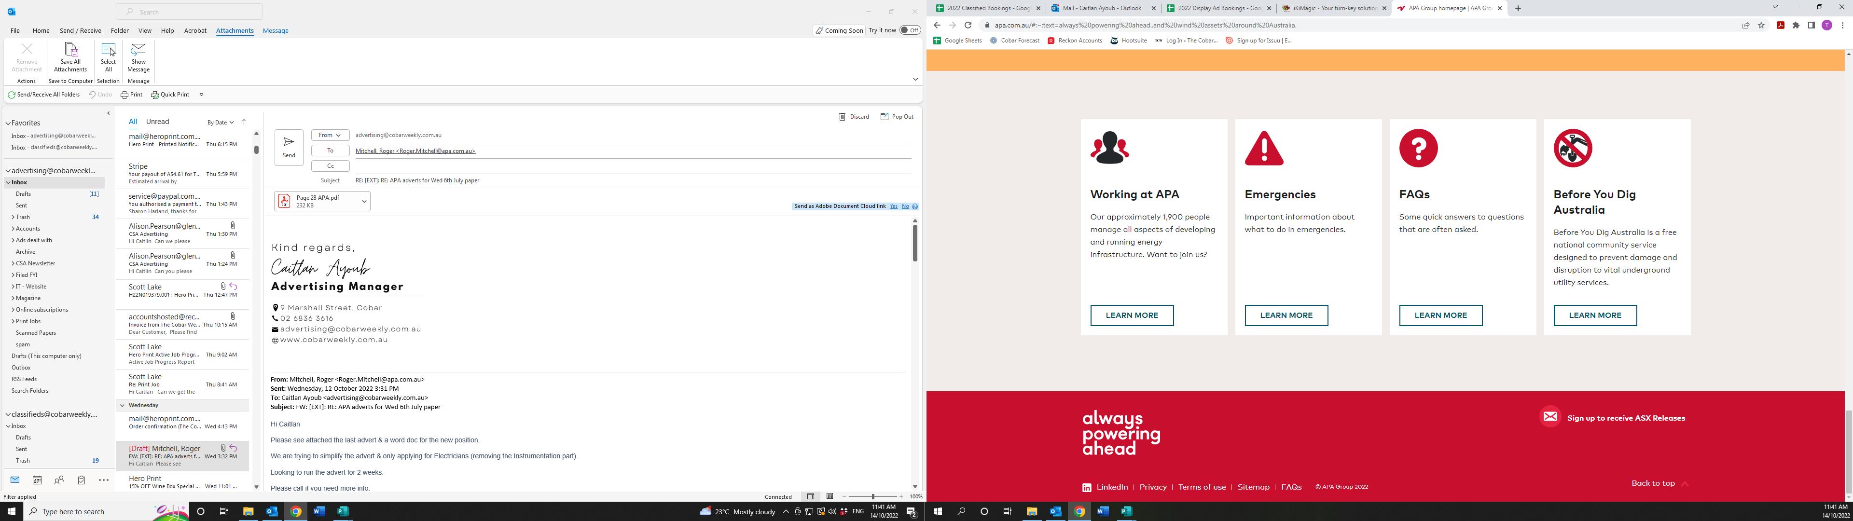Image resolution: width=1853 pixels, height=521 pixels.
Task: Click the LinkedIn icon in the APA footer
Action: point(1086,487)
